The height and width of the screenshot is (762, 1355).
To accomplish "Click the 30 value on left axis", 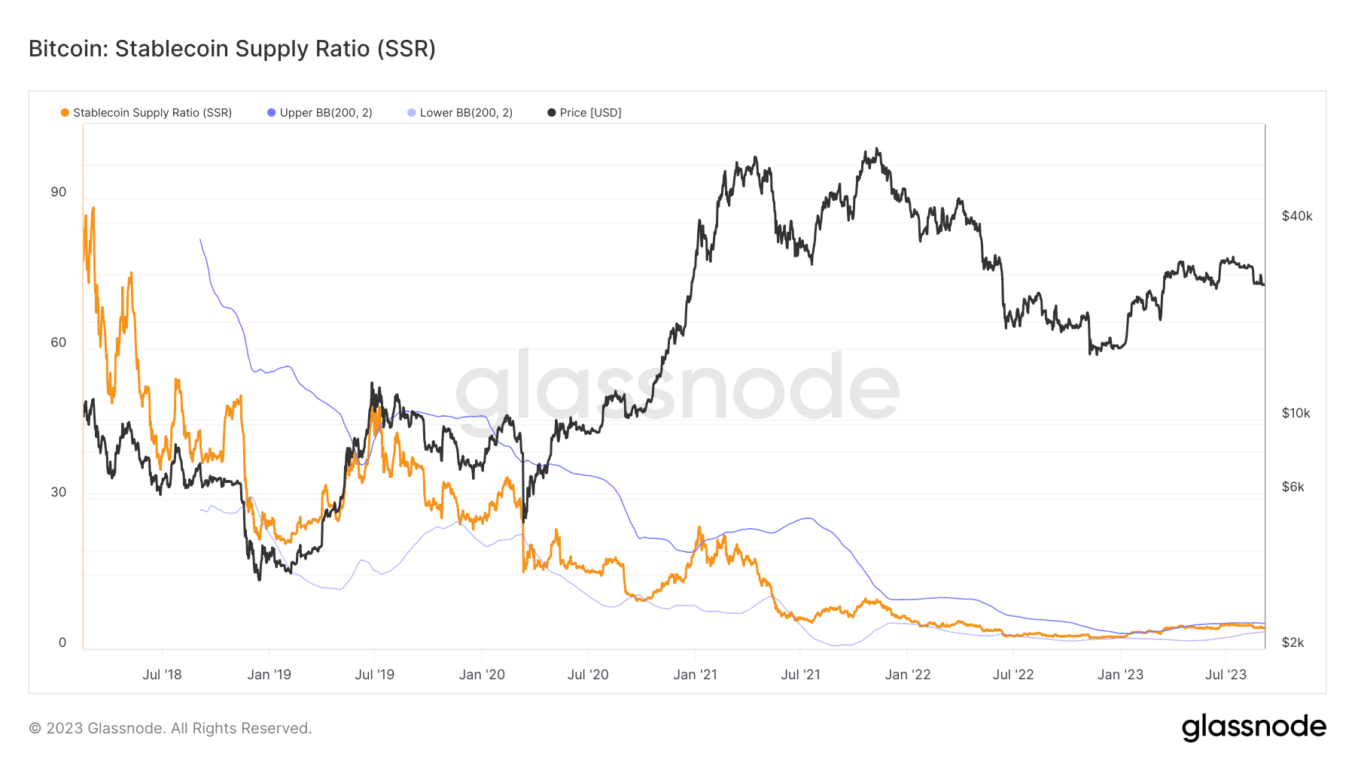I will [x=59, y=492].
